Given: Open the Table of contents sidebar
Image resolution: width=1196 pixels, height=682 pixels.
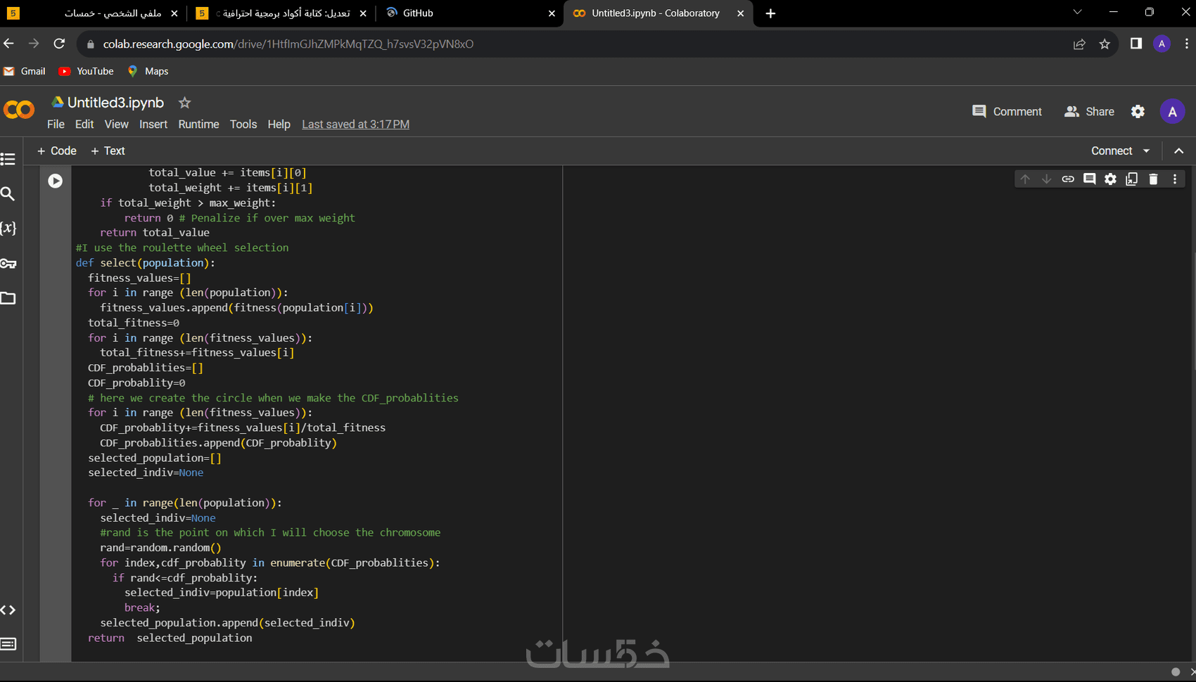Looking at the screenshot, I should pyautogui.click(x=8, y=160).
